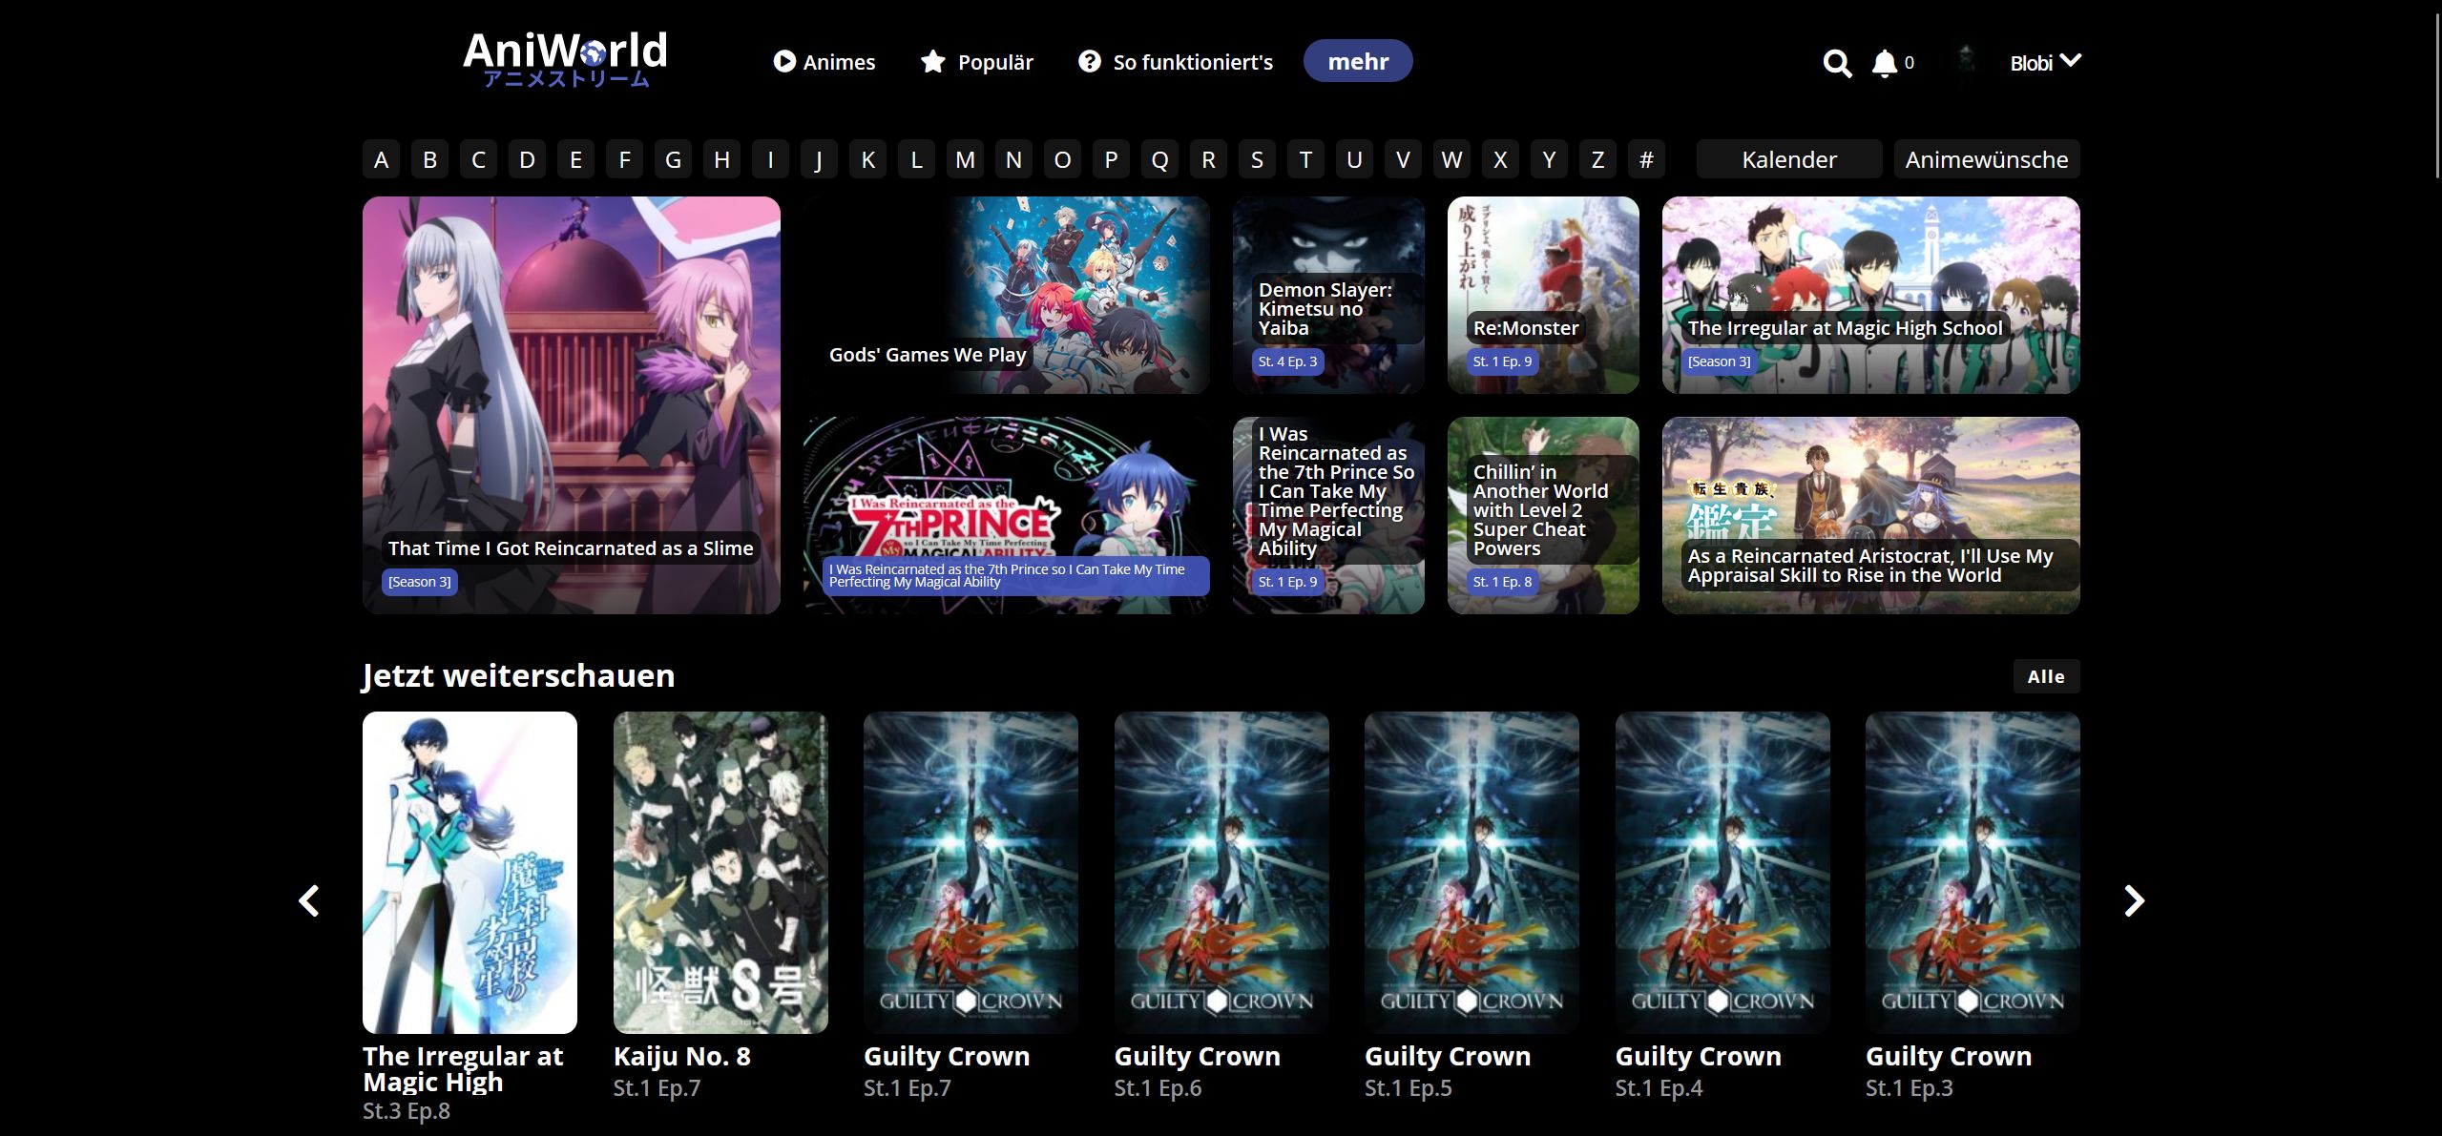Screen dimensions: 2442x1136
Task: Filter animes by letter S
Action: tap(1257, 159)
